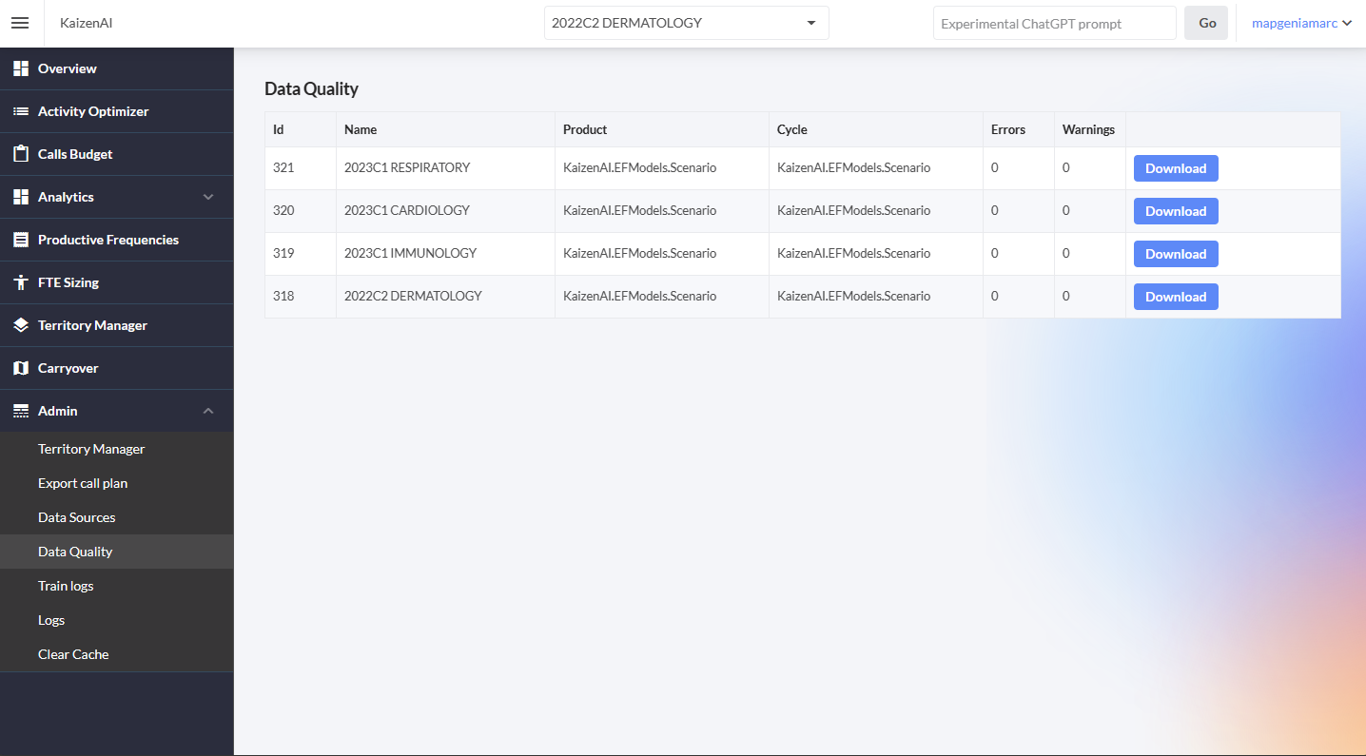This screenshot has width=1366, height=756.
Task: Open the mapgeniamarc user menu
Action: (1301, 23)
